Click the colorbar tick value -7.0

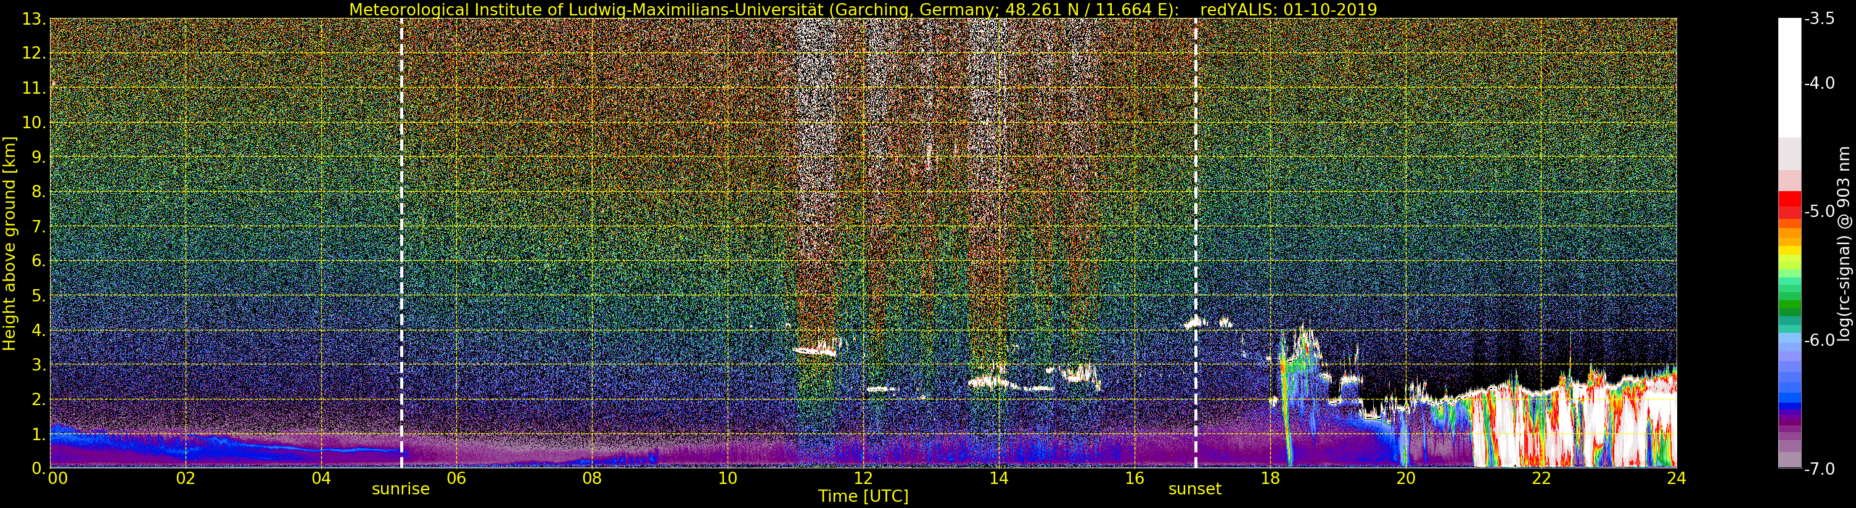[1819, 469]
